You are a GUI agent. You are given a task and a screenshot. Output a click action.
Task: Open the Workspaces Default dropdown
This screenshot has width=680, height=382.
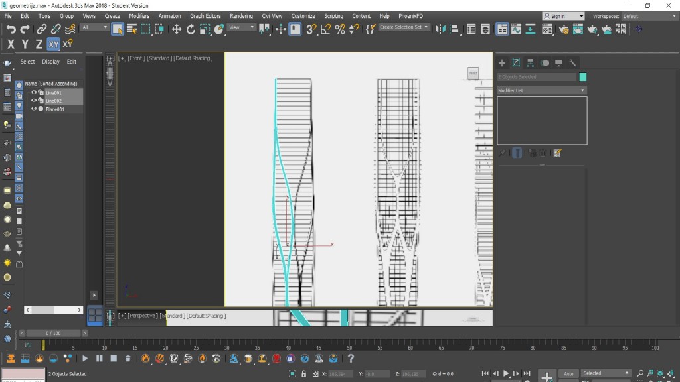coord(649,16)
